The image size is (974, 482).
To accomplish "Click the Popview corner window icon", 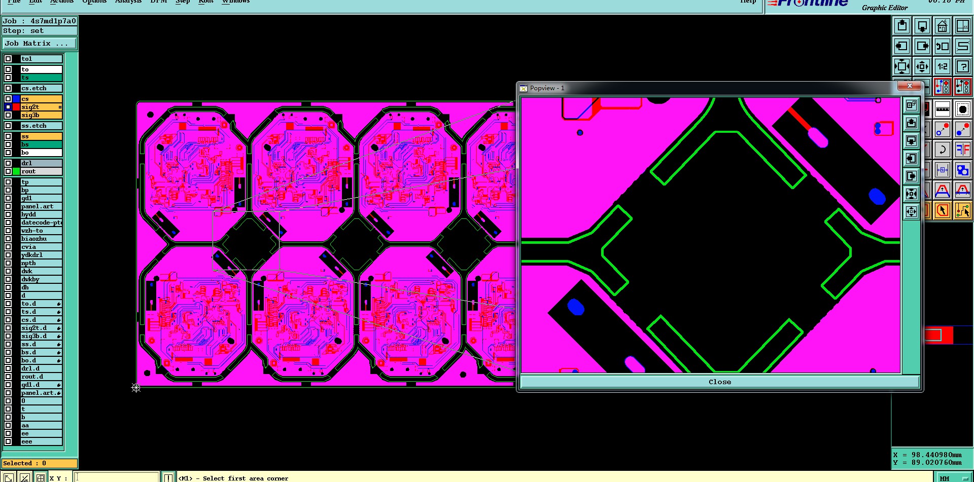I will (912, 105).
